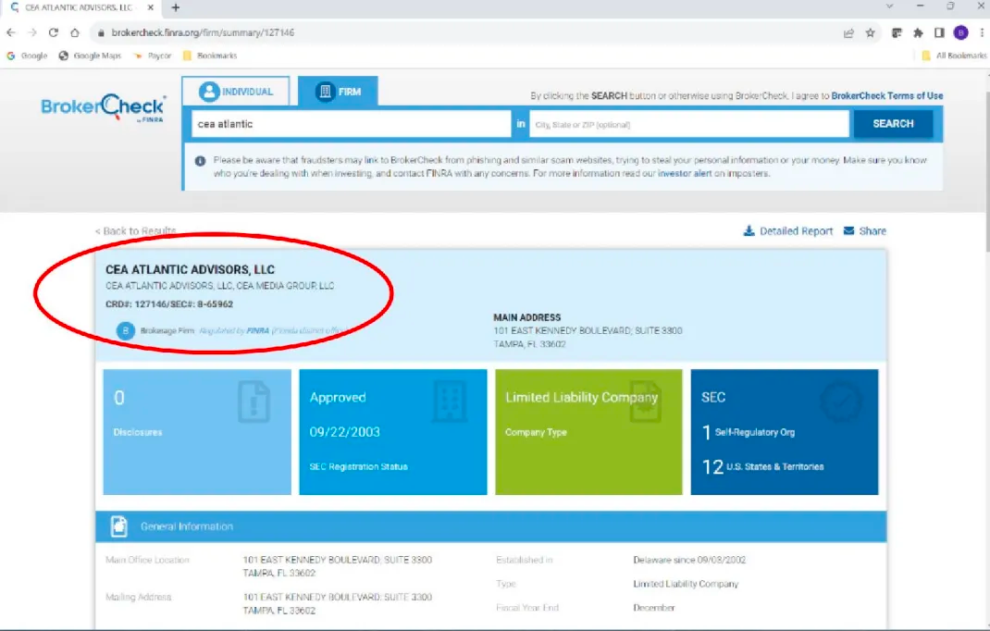The height and width of the screenshot is (631, 990).
Task: Click the City, State or ZIP field
Action: pos(689,124)
